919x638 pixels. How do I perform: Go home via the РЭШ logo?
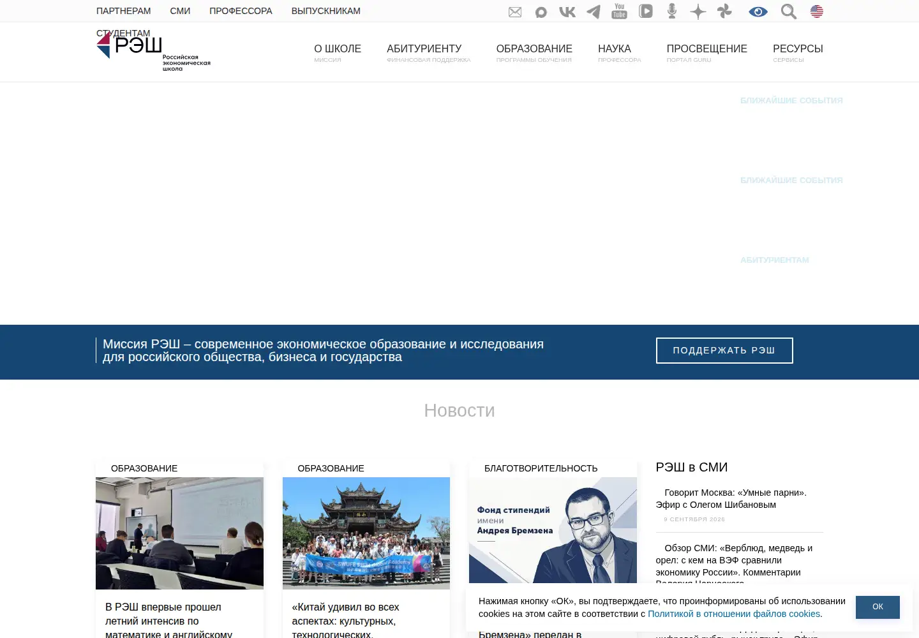click(153, 51)
